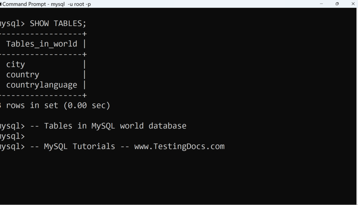Select the Tables_in_world column header
The height and width of the screenshot is (205, 358).
tap(42, 44)
